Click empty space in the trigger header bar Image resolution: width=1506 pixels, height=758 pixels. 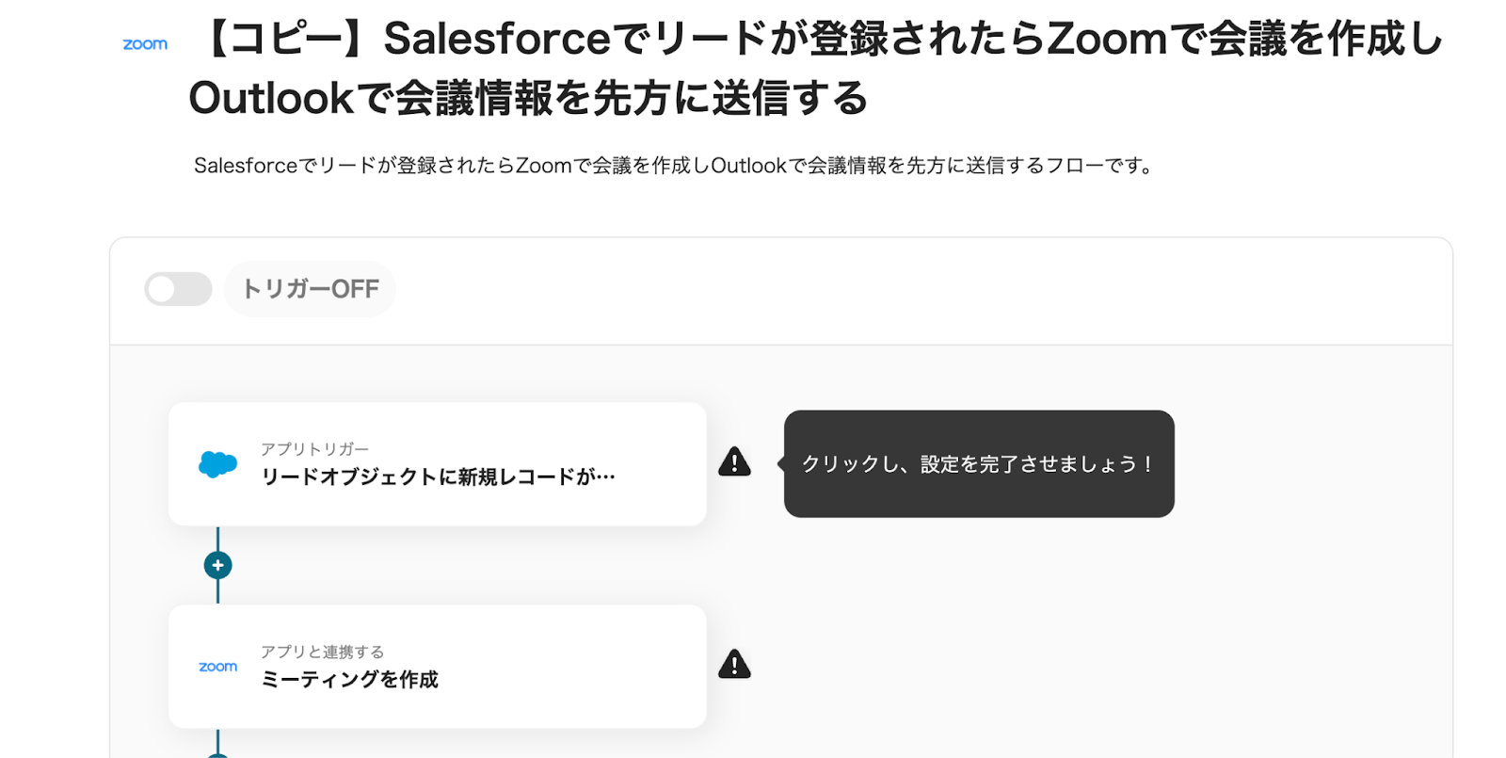pyautogui.click(x=894, y=291)
